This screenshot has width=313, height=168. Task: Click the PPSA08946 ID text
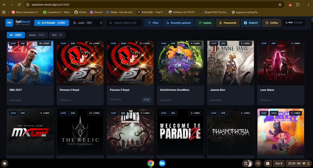[165, 100]
